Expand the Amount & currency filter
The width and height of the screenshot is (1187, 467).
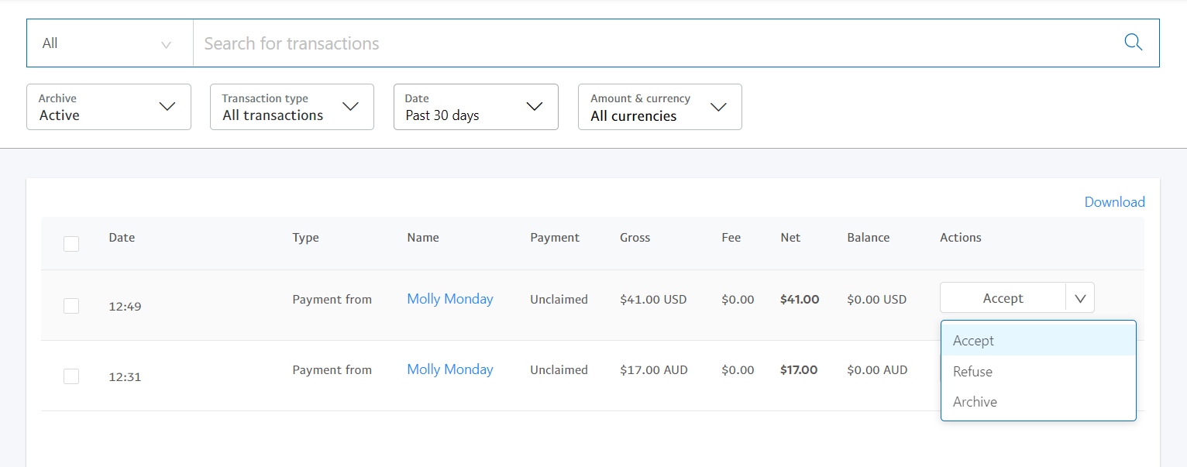(x=660, y=107)
